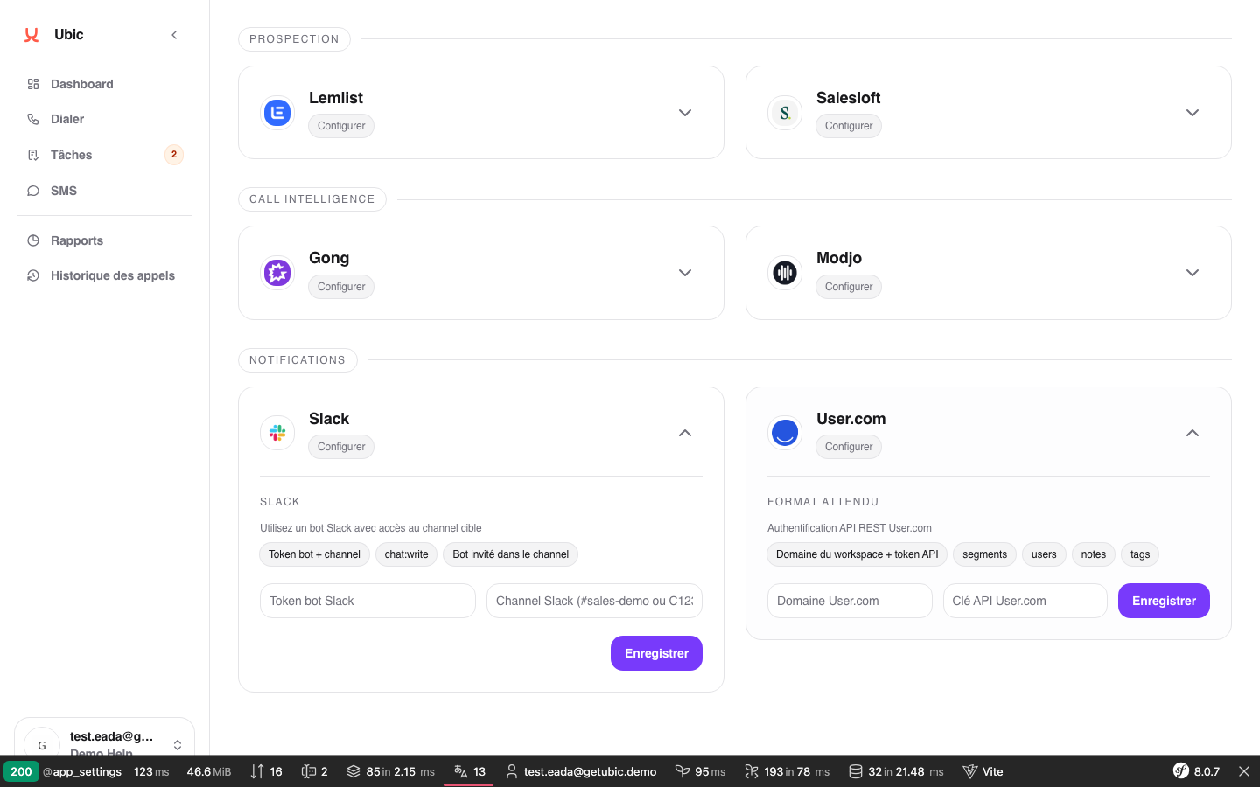The width and height of the screenshot is (1260, 787).
Task: Click the Tâches checklist icon
Action: click(33, 155)
